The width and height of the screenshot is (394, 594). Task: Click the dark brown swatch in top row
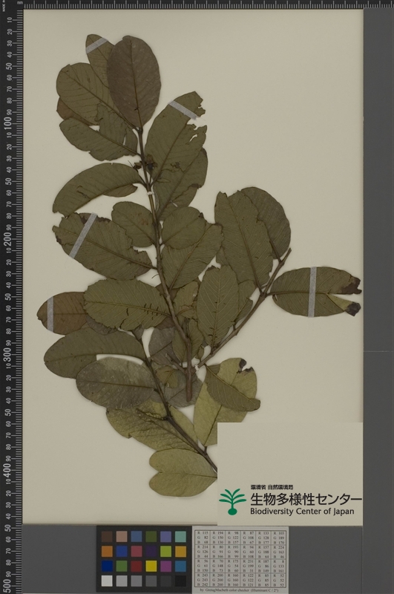tap(107, 536)
